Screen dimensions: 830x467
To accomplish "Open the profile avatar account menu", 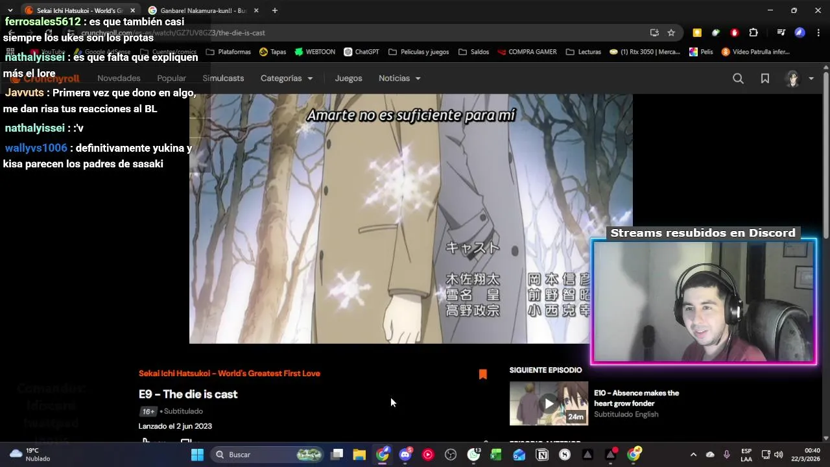I will [799, 78].
